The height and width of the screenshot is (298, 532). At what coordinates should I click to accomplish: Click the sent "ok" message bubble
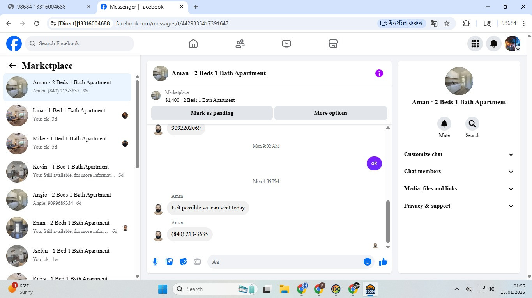click(374, 163)
